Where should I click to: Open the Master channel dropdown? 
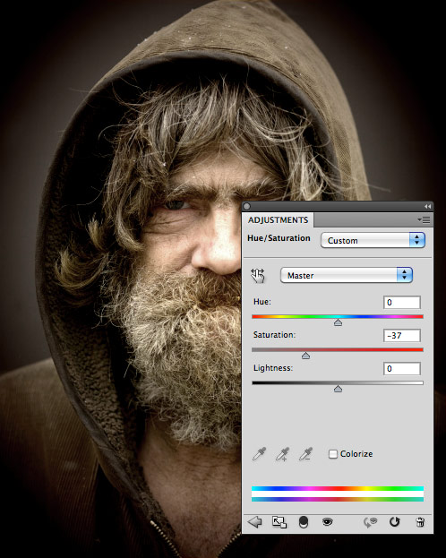tap(347, 275)
